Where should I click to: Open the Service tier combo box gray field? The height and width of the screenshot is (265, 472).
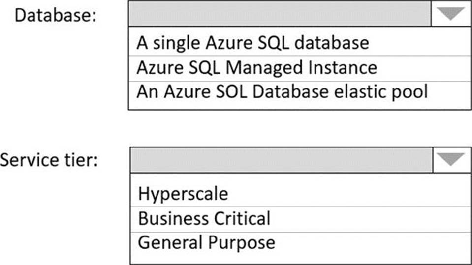(281, 159)
